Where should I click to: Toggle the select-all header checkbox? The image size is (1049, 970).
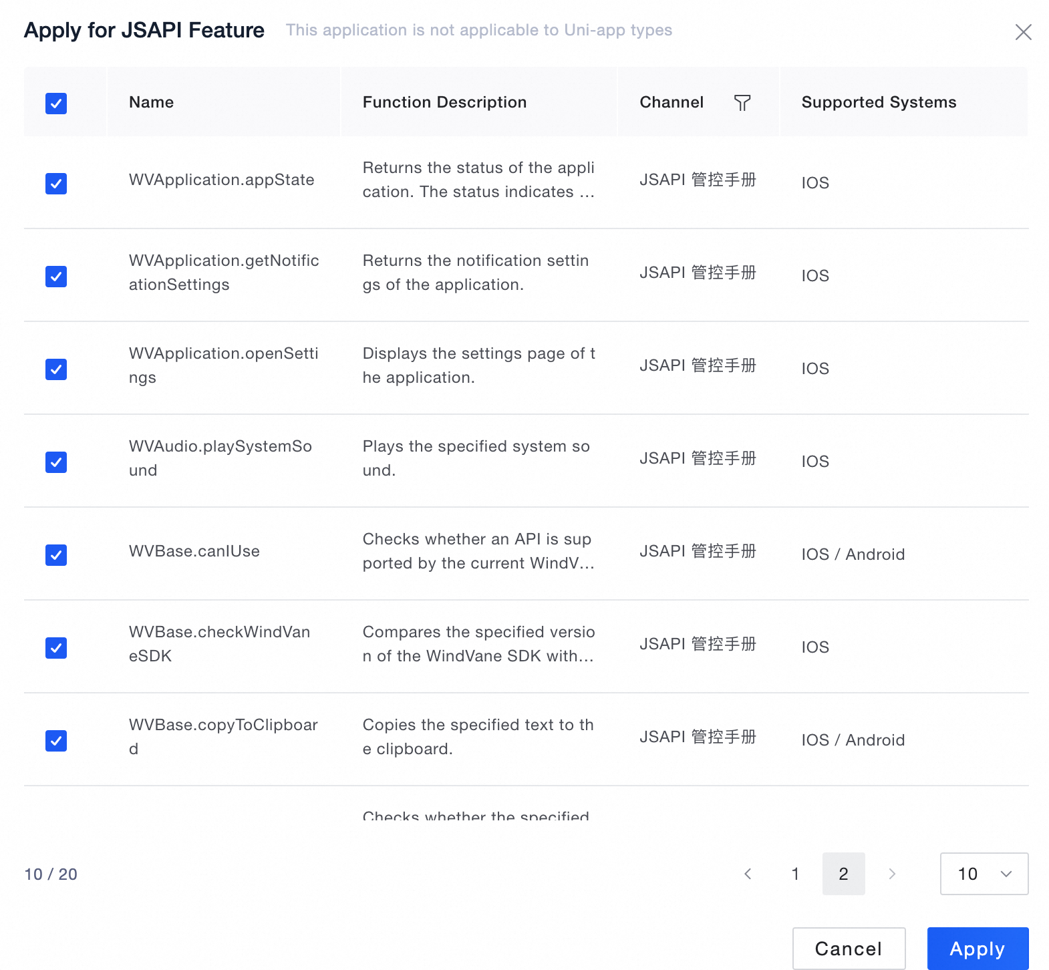pyautogui.click(x=56, y=104)
